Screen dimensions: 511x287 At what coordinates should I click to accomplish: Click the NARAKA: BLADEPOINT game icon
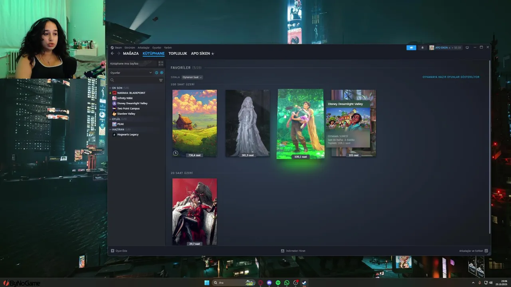coord(114,93)
